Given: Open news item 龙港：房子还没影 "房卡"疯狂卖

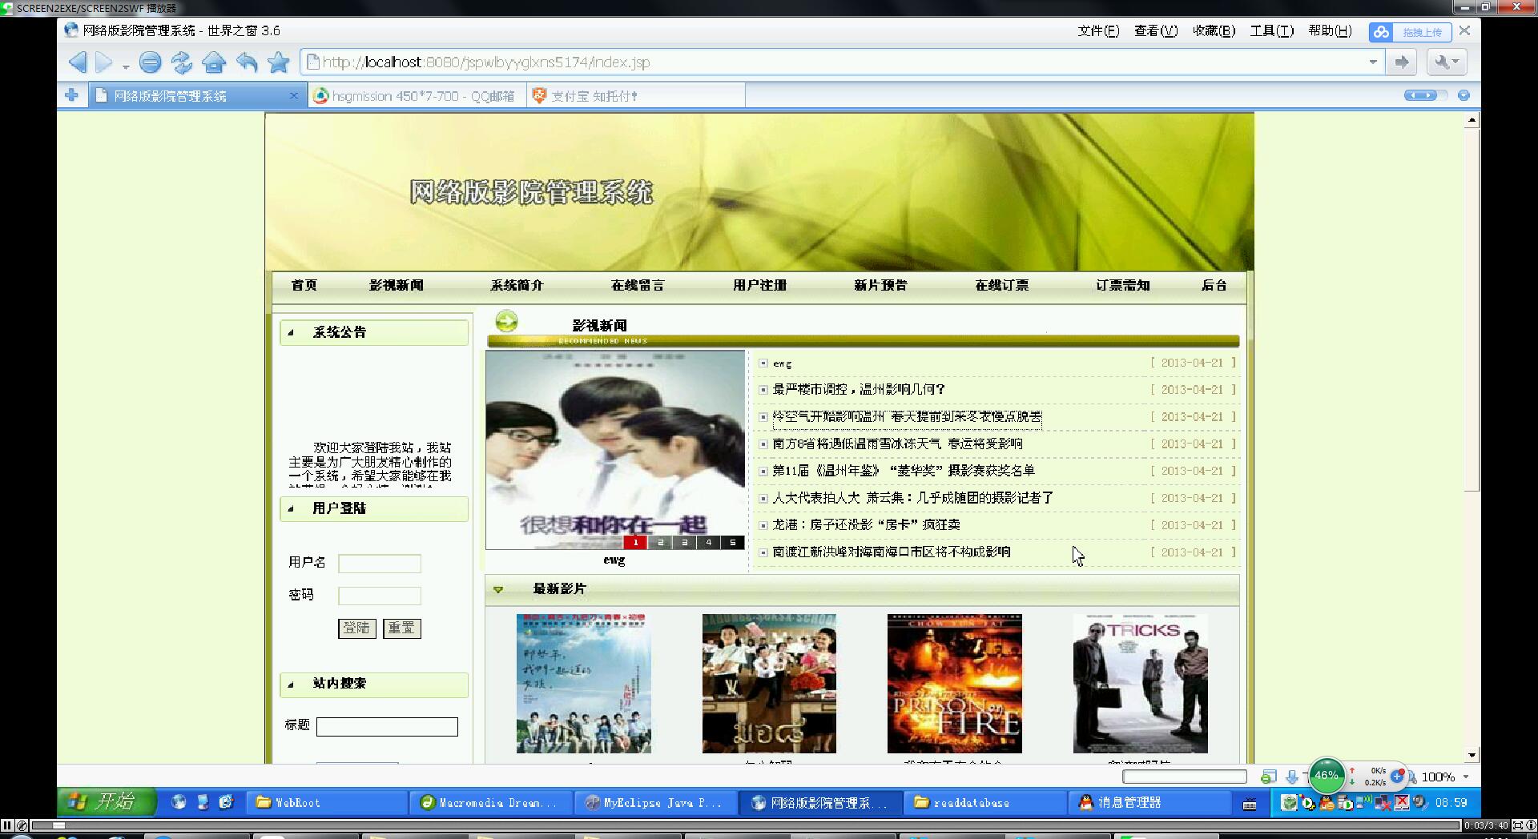Looking at the screenshot, I should [x=866, y=524].
